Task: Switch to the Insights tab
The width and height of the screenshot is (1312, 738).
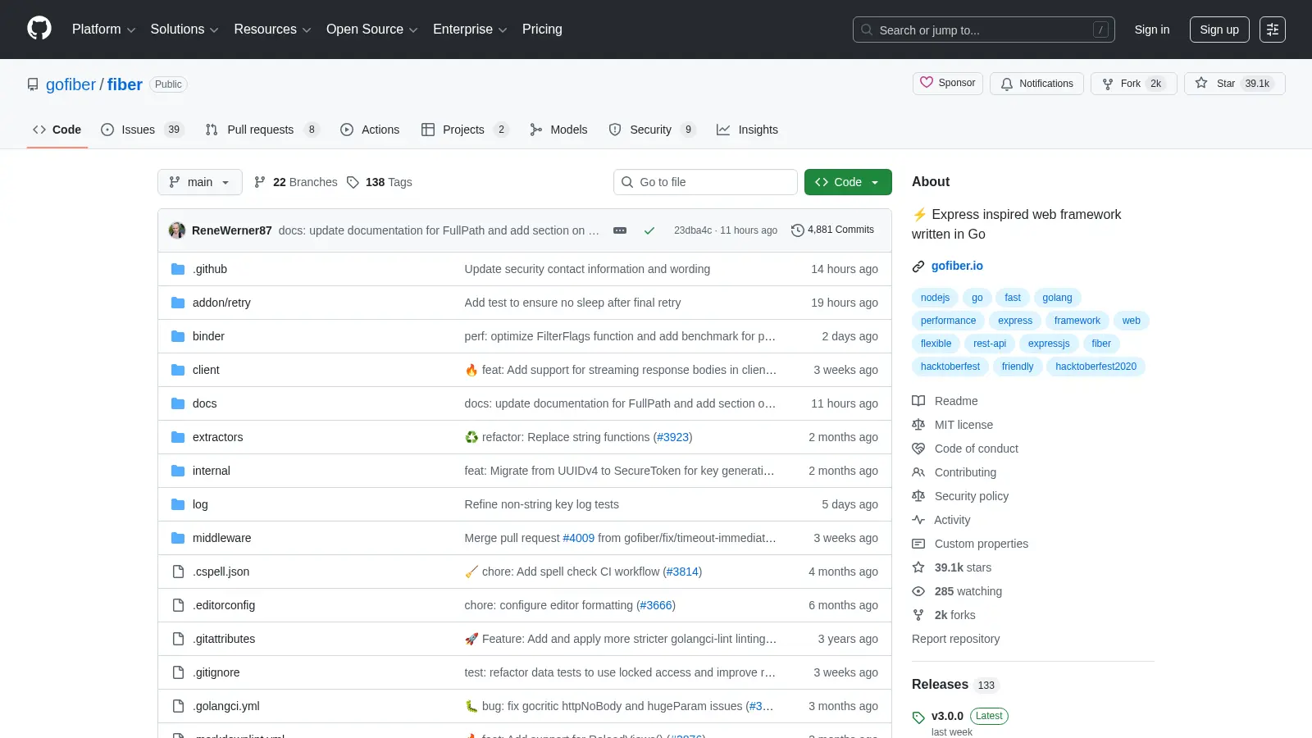Action: pyautogui.click(x=747, y=130)
